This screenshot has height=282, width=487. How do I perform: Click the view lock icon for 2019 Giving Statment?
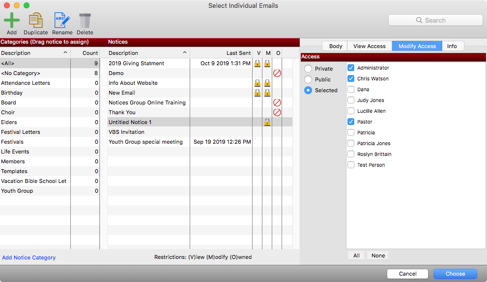pyautogui.click(x=257, y=63)
